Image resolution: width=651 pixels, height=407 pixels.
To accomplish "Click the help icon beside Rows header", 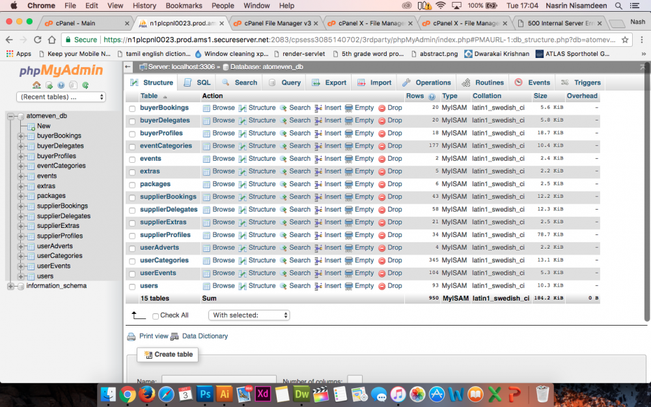I will click(x=432, y=96).
